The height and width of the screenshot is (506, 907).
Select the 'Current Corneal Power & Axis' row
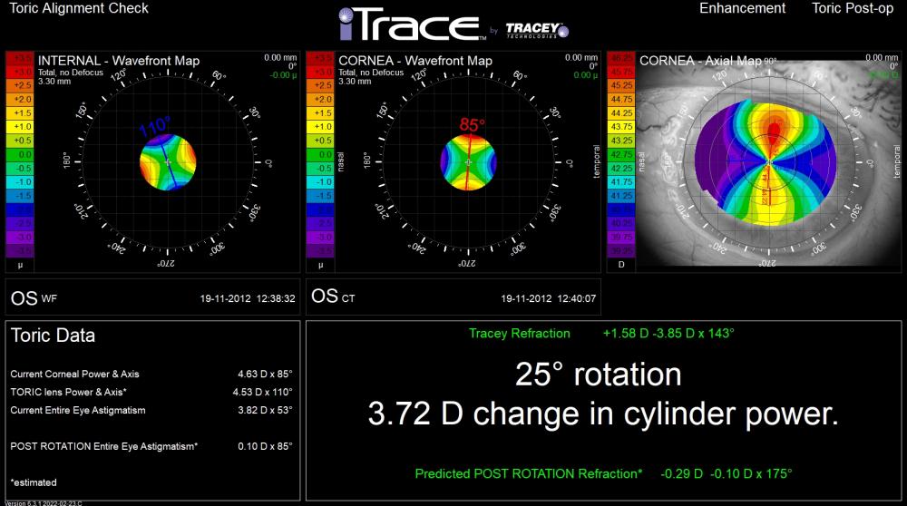pos(151,375)
